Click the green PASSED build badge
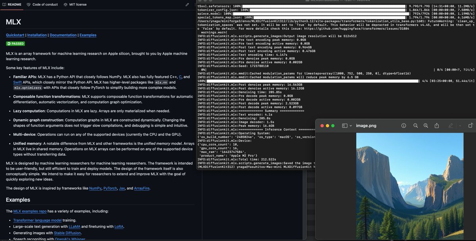The image size is (476, 241). click(x=15, y=44)
